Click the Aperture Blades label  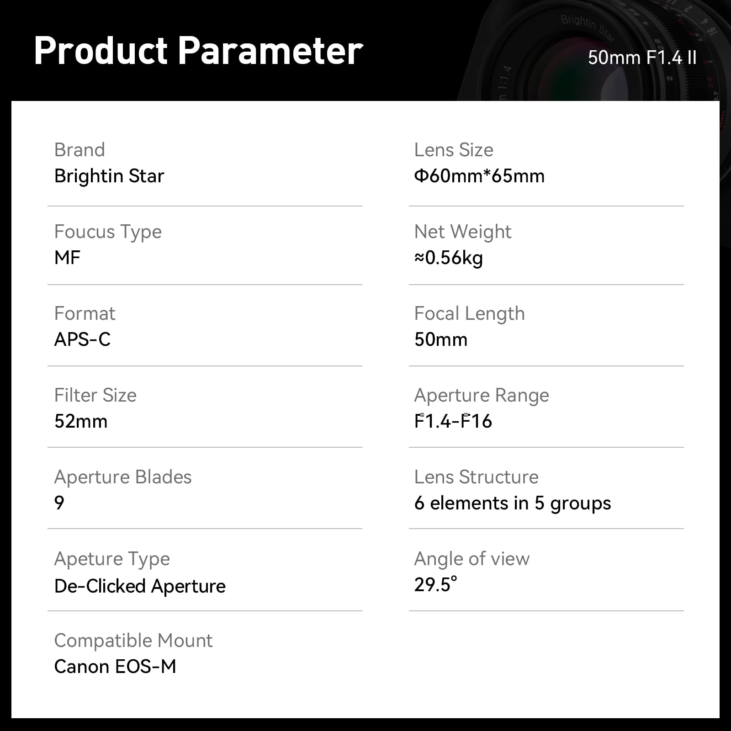click(x=123, y=477)
